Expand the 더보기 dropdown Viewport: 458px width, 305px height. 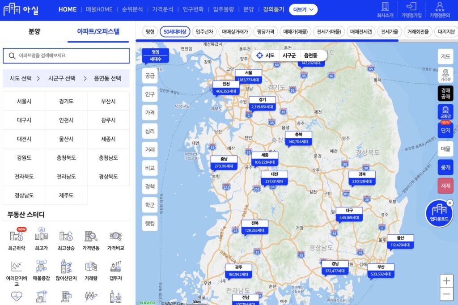coord(303,10)
